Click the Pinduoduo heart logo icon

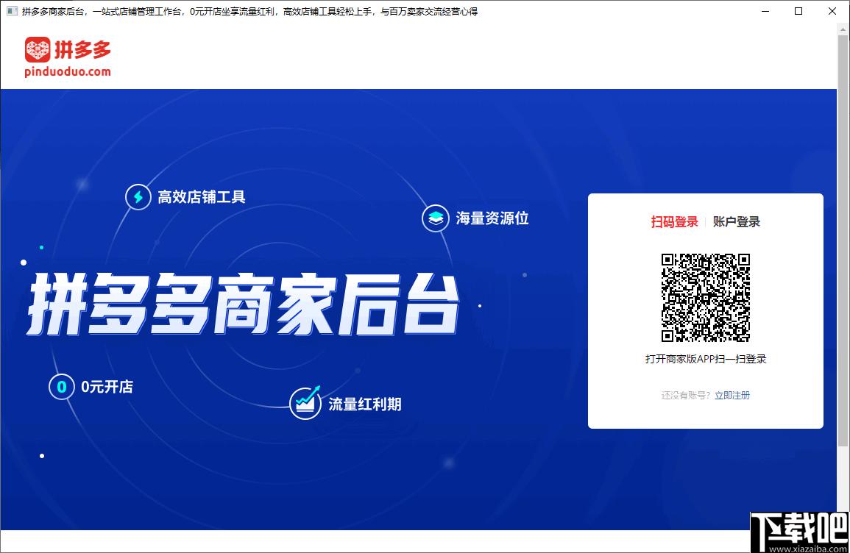38,49
